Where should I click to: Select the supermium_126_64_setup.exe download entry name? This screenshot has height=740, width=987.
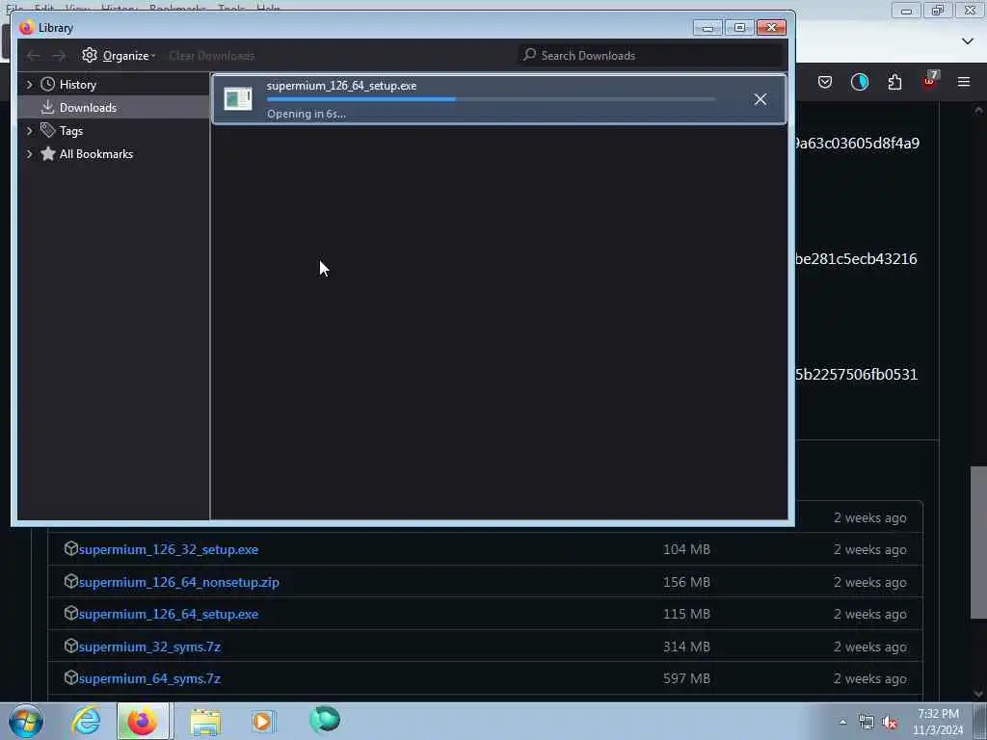(341, 86)
